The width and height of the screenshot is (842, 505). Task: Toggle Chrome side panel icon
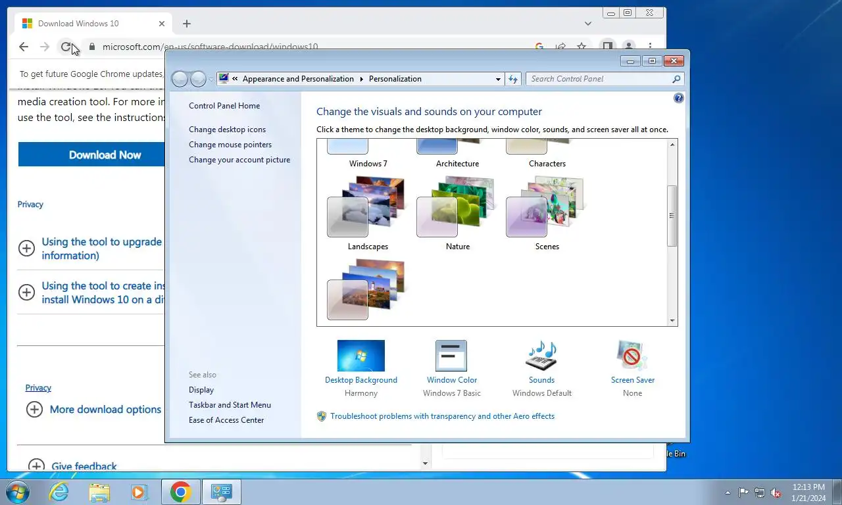tap(608, 47)
